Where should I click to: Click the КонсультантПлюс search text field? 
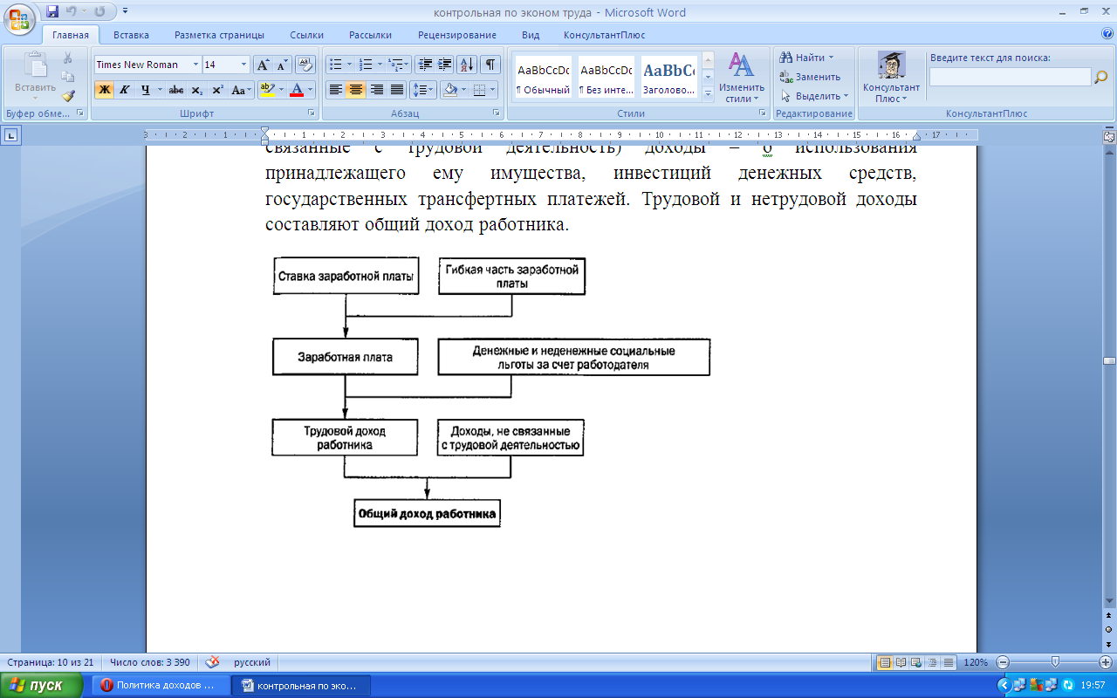[x=1011, y=77]
